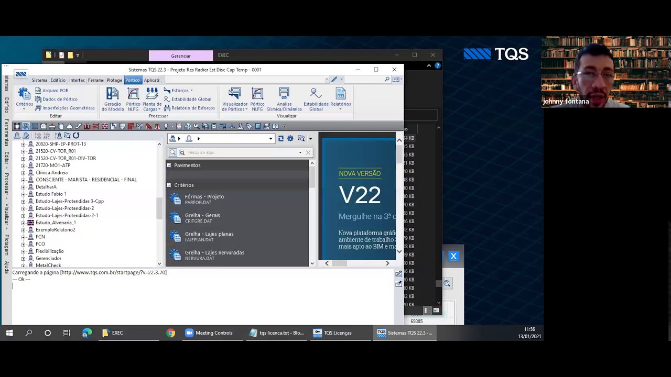
Task: Switch to the Plotagem ribbon tab
Action: point(114,80)
